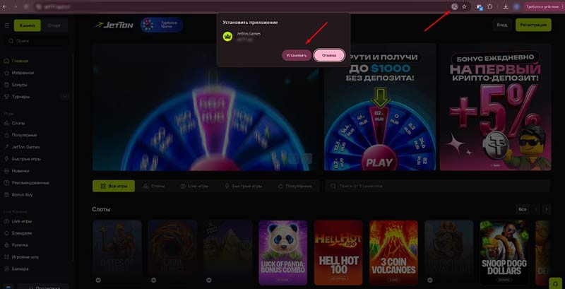Select the Live-игры filter tab
Image resolution: width=565 pixels, height=289 pixels.
click(195, 187)
